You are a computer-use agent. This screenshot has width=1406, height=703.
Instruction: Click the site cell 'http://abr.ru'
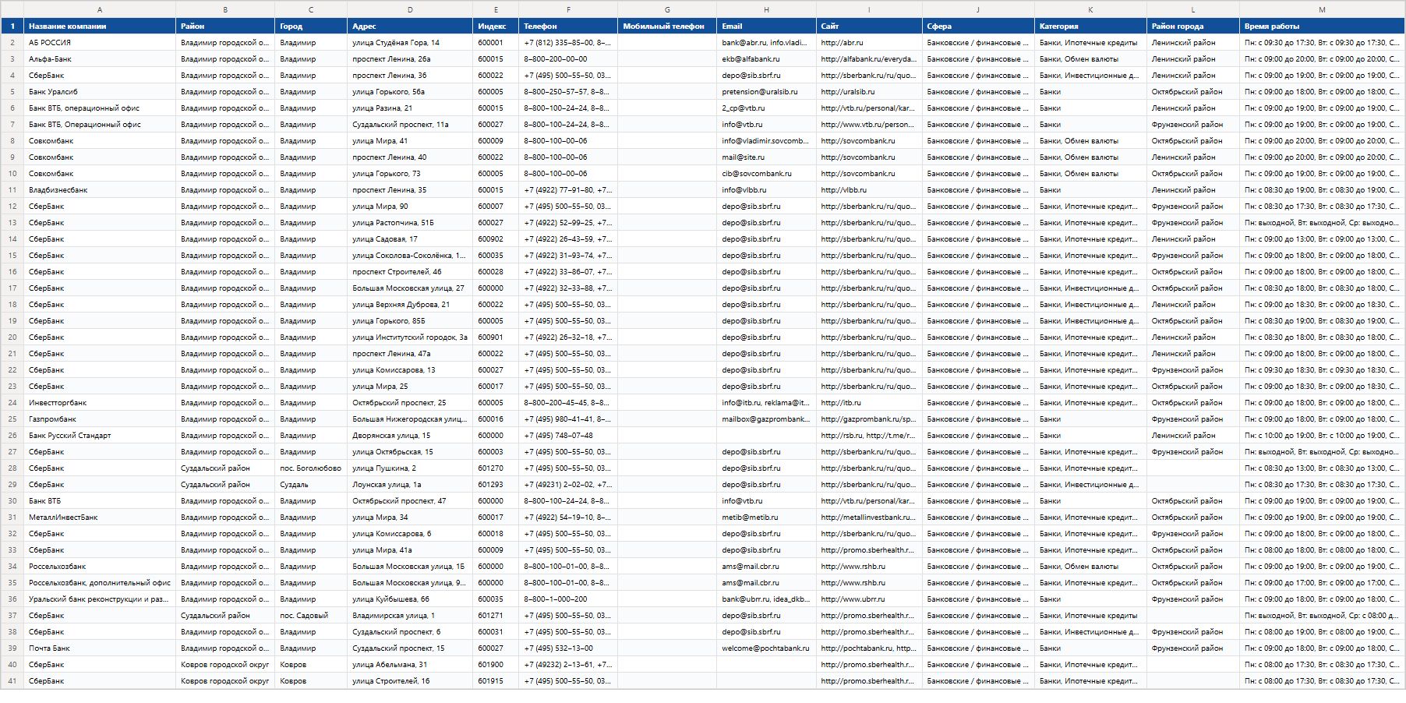click(x=869, y=43)
